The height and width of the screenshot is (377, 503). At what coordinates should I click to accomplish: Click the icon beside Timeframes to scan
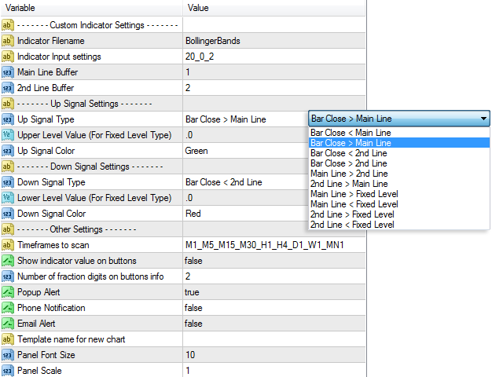[8, 245]
